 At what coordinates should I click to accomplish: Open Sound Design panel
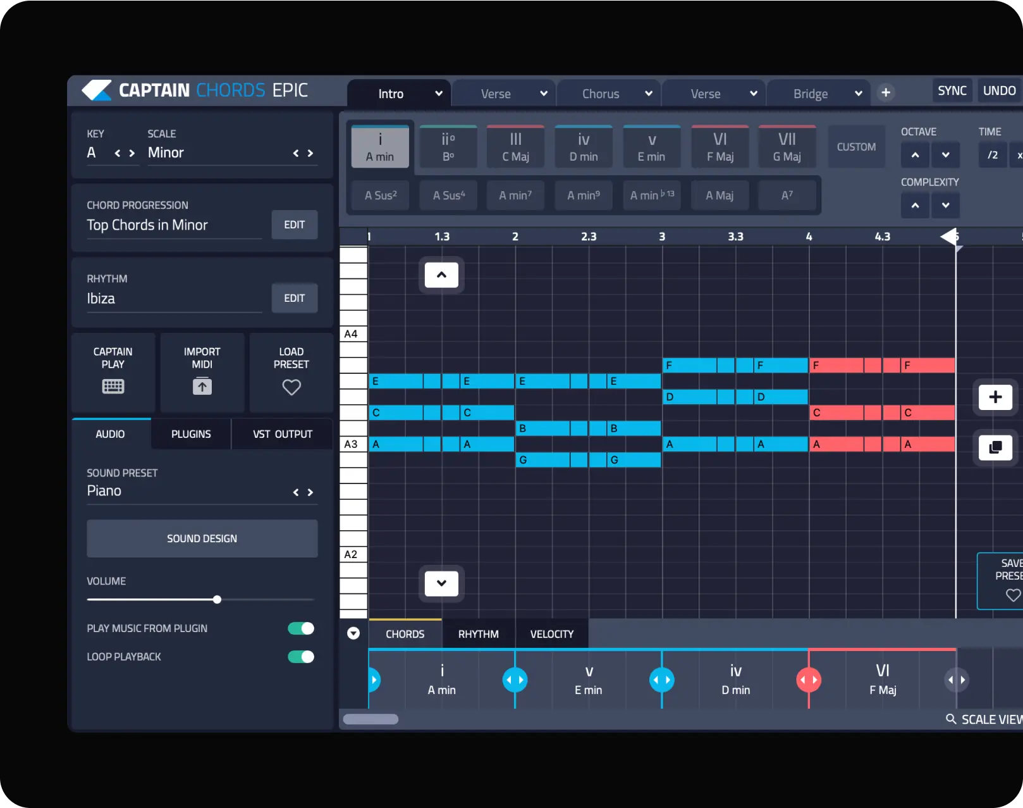tap(202, 538)
